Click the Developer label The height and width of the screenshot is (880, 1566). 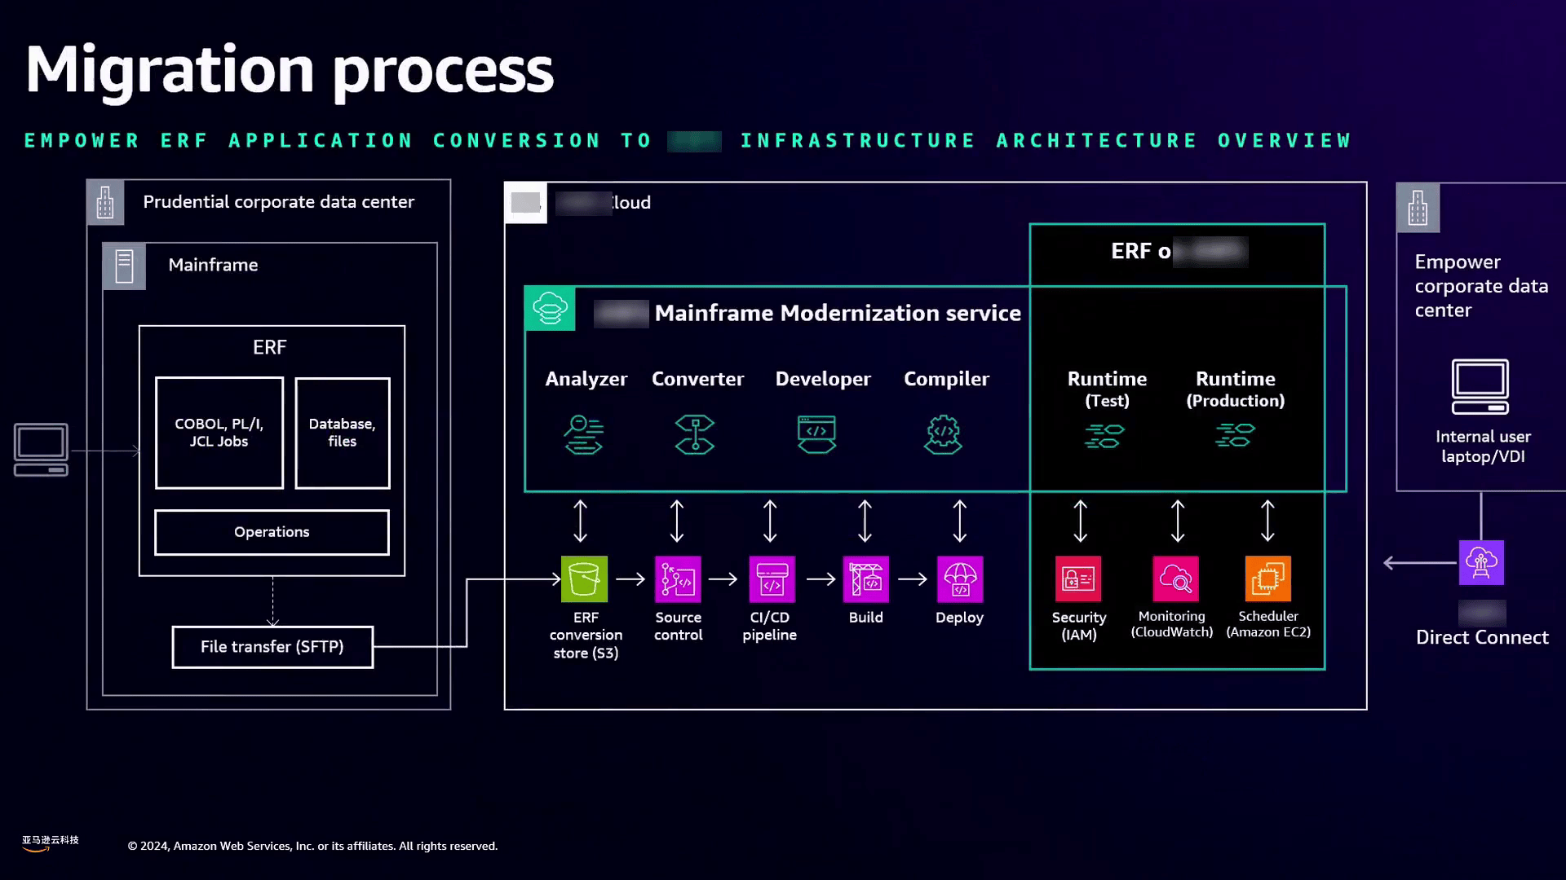click(x=823, y=380)
